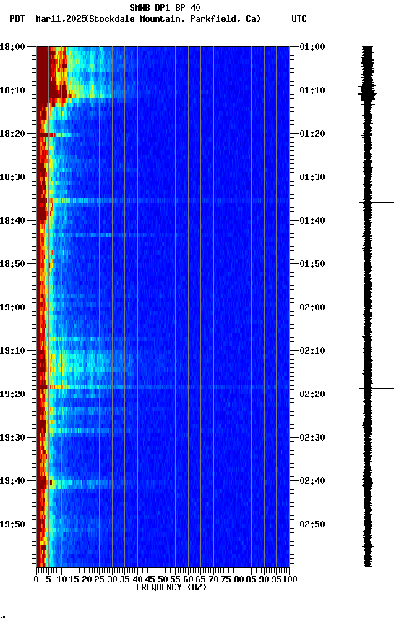This screenshot has height=625, width=399.
Task: Click the 10 Hz frequency axis label
Action: [61, 579]
